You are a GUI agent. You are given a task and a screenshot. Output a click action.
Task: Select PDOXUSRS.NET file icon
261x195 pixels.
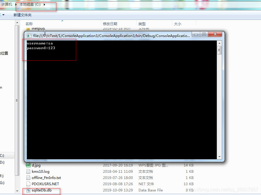pyautogui.click(x=28, y=184)
